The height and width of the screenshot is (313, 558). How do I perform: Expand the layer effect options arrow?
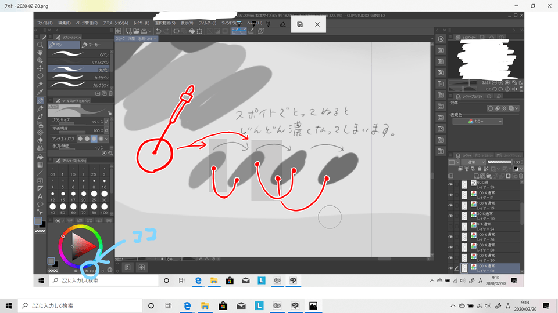[517, 108]
